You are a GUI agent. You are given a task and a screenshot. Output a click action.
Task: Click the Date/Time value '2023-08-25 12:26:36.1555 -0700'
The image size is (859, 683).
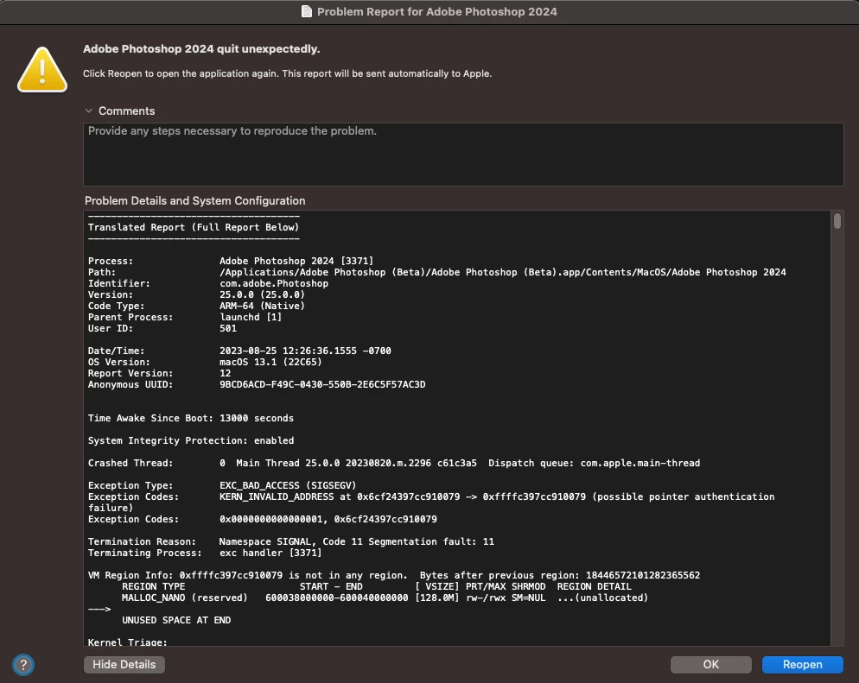point(305,351)
